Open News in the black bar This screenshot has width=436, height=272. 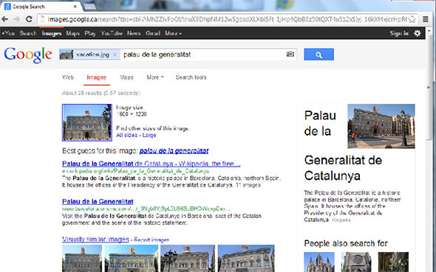tap(134, 33)
